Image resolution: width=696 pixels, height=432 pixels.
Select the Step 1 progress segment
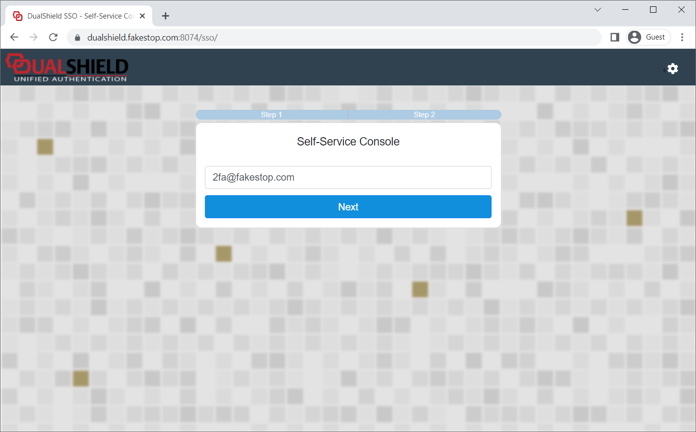tap(271, 115)
